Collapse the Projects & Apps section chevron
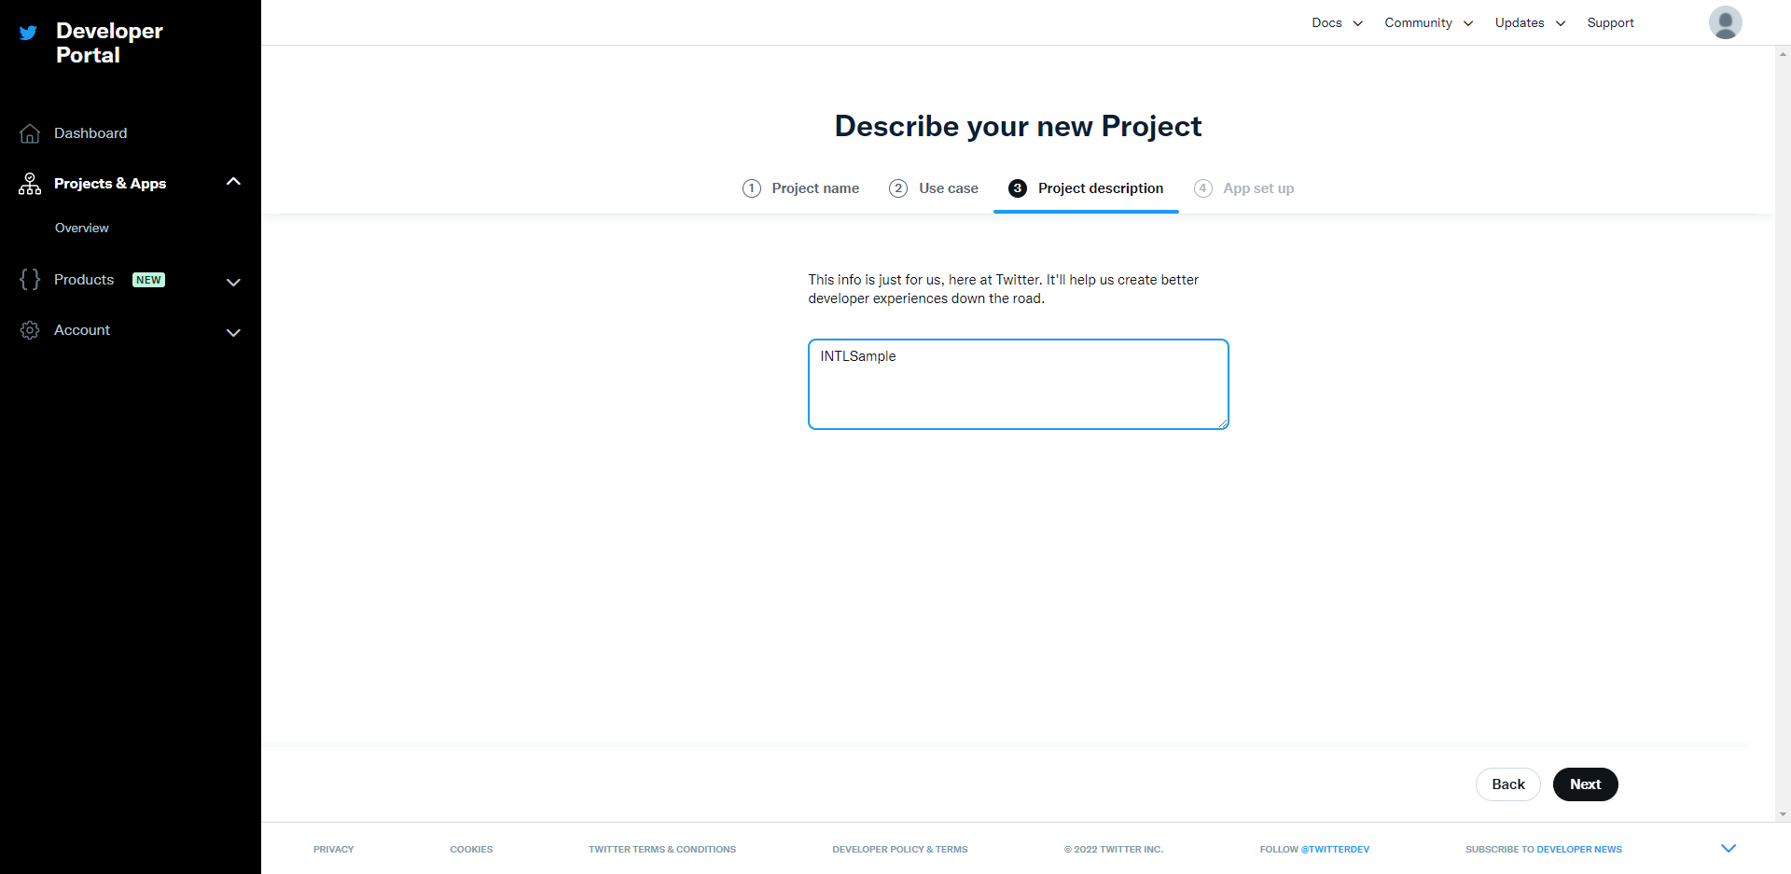1791x874 pixels. (x=233, y=181)
